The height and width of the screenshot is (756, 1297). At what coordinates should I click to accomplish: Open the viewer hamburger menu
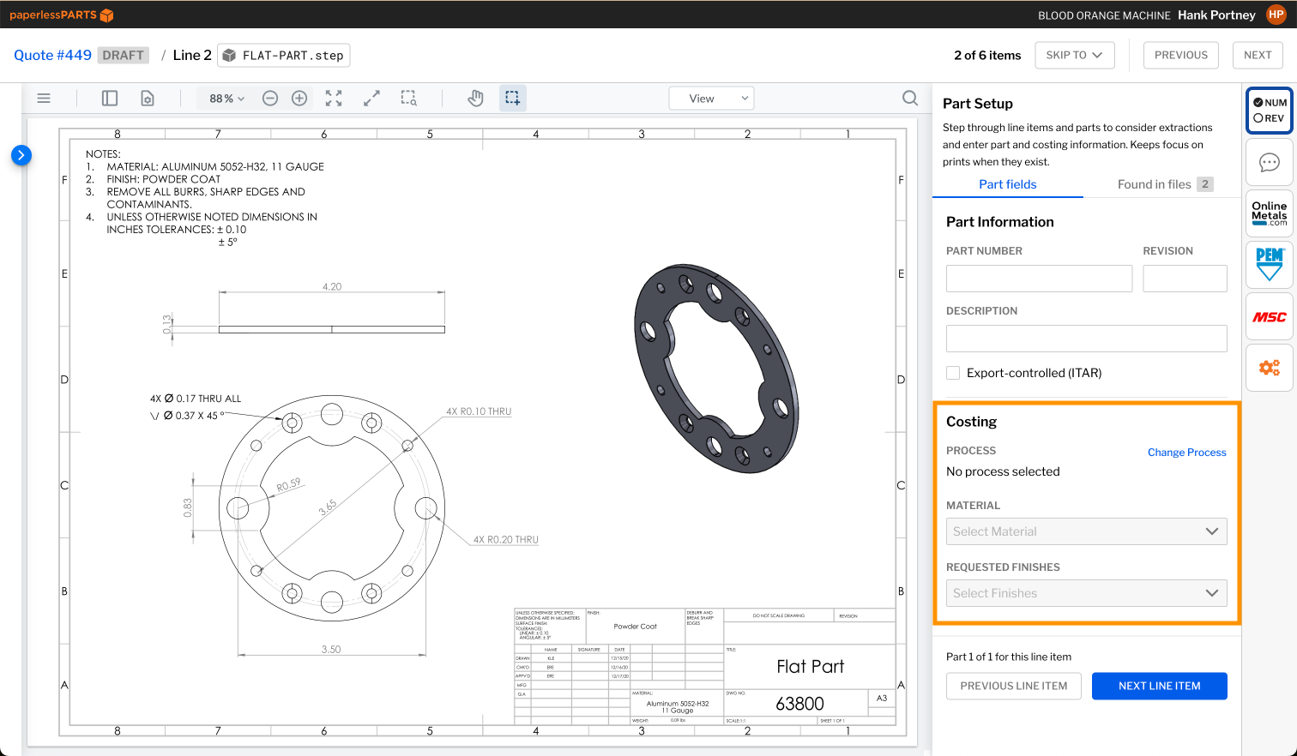tap(44, 99)
